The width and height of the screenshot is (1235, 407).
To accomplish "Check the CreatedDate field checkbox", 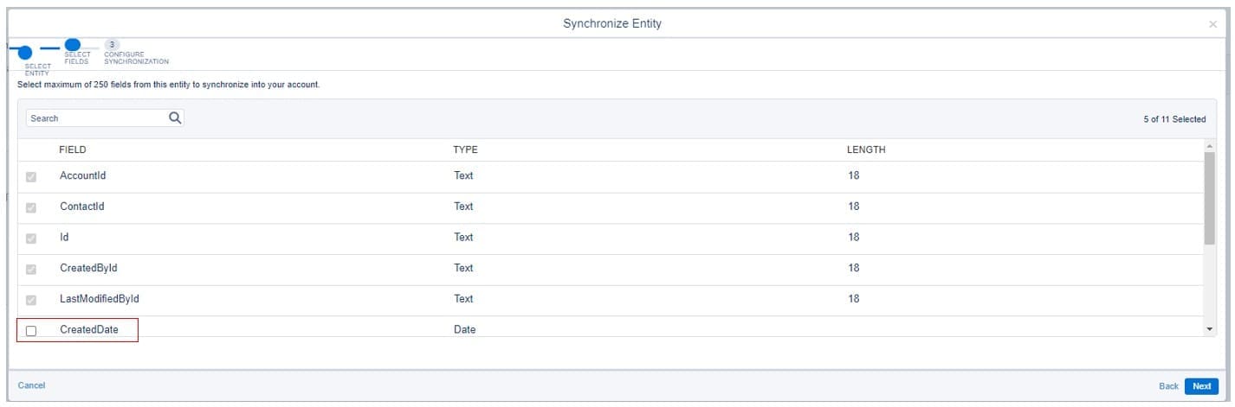I will point(31,331).
